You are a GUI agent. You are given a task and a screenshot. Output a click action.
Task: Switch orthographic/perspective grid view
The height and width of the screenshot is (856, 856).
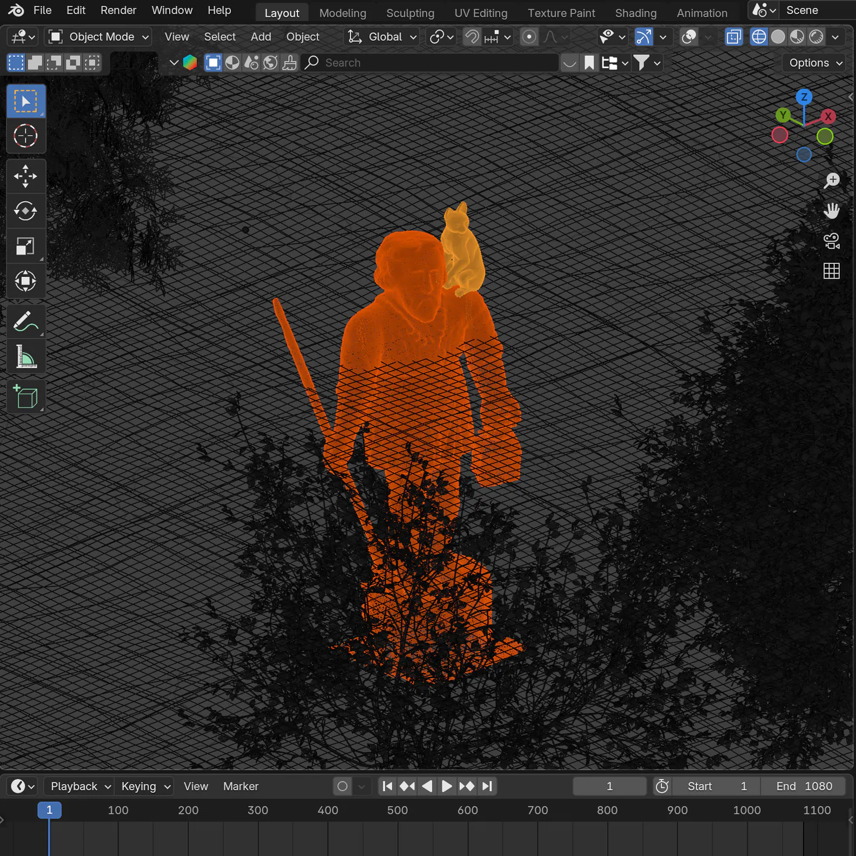tap(831, 271)
